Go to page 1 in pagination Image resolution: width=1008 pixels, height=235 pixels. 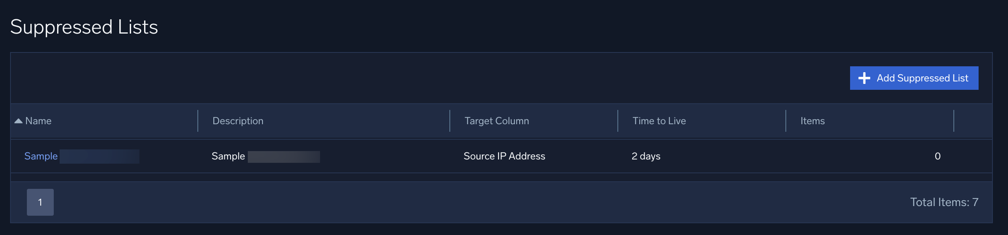point(40,202)
